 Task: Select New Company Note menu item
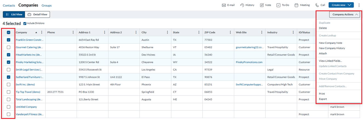(330, 43)
